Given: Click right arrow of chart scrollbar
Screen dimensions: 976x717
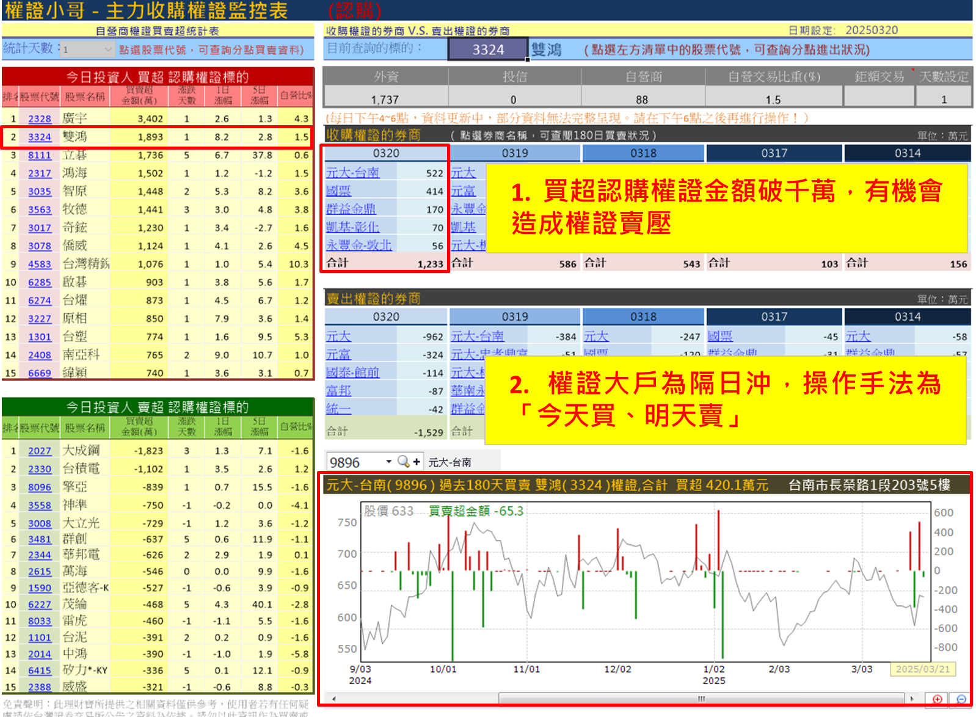Looking at the screenshot, I should pos(912,699).
